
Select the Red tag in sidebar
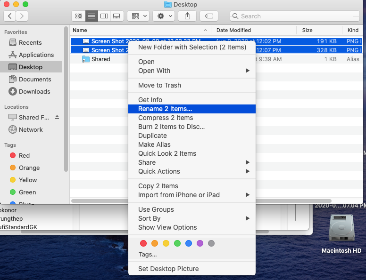31,155
